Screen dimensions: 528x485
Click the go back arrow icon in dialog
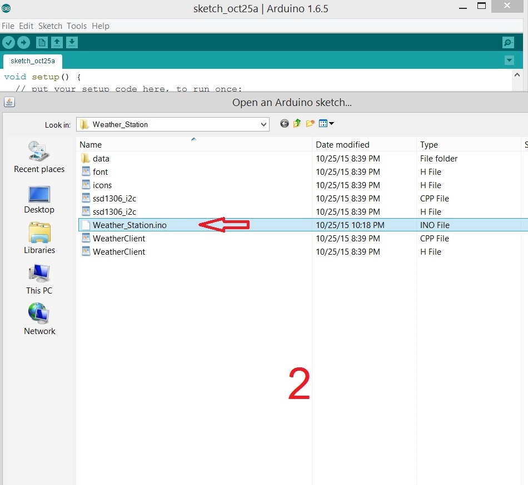tap(284, 124)
